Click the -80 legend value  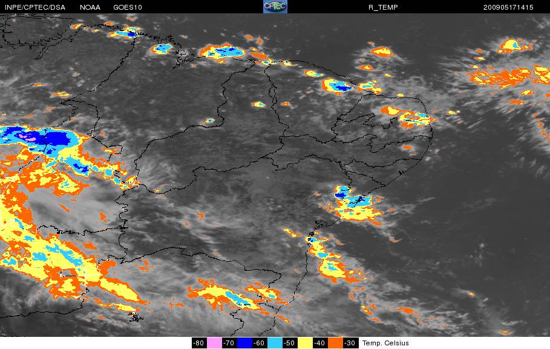(199, 343)
